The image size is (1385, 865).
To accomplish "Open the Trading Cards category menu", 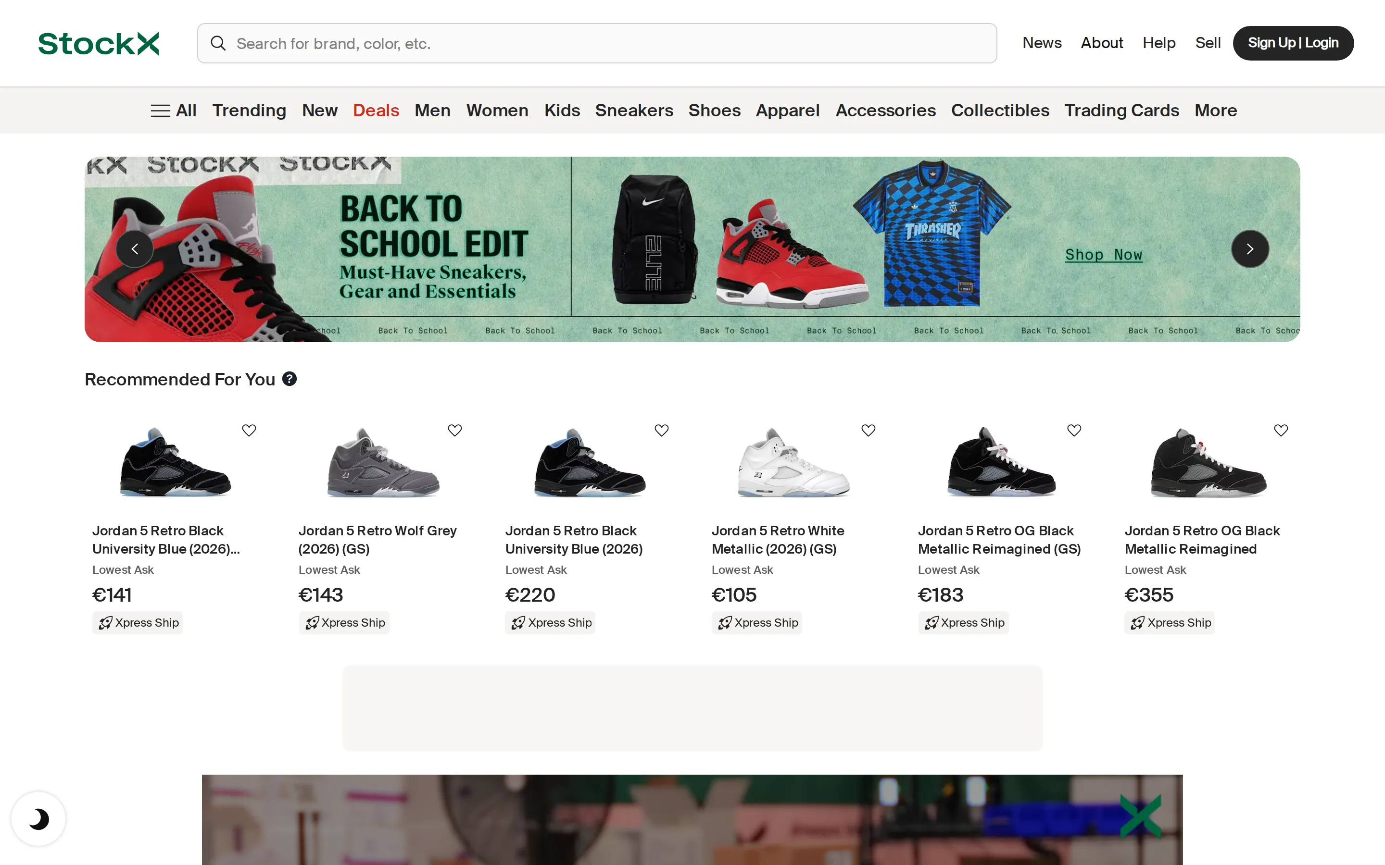I will [1122, 111].
